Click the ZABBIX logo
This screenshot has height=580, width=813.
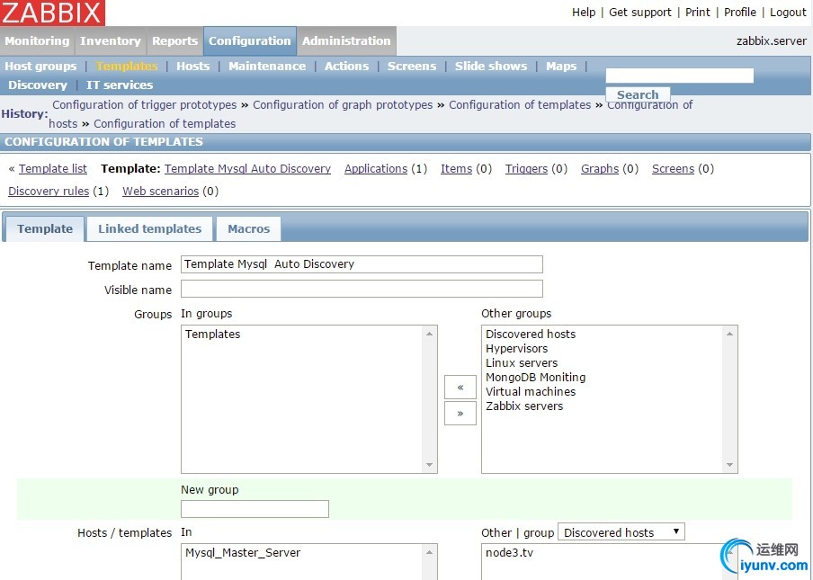pyautogui.click(x=52, y=13)
